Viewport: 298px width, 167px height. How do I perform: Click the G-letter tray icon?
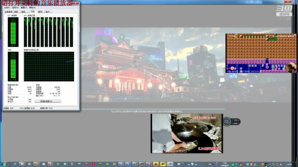tap(259, 165)
